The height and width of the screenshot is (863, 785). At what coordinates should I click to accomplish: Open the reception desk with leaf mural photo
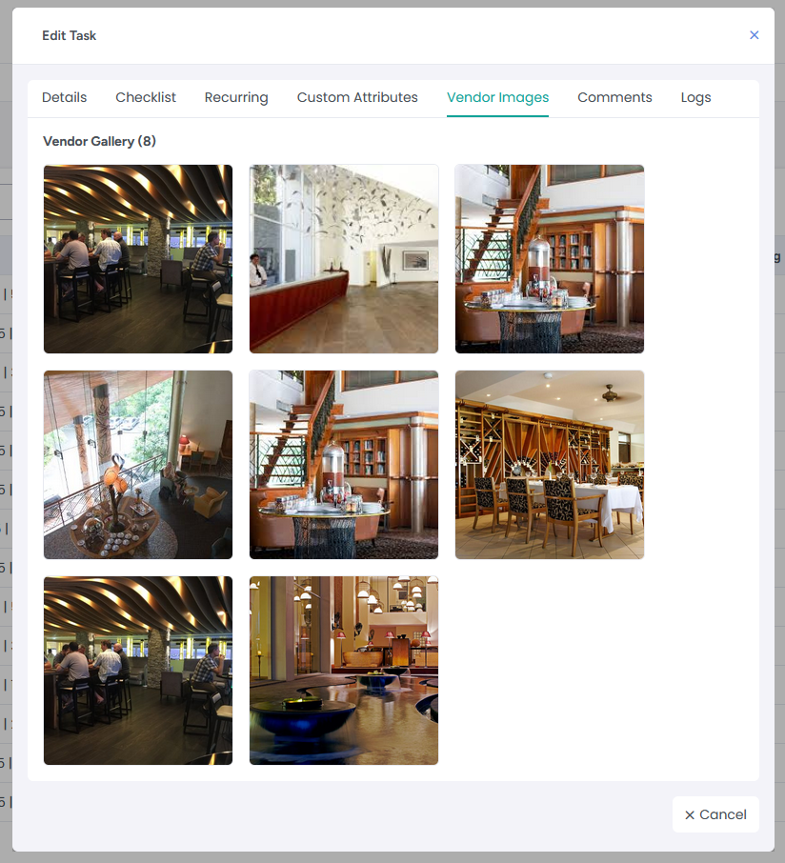tap(344, 259)
